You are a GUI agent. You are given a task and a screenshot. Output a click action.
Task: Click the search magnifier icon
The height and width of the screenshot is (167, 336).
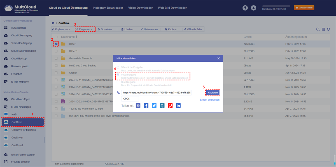(318, 29)
